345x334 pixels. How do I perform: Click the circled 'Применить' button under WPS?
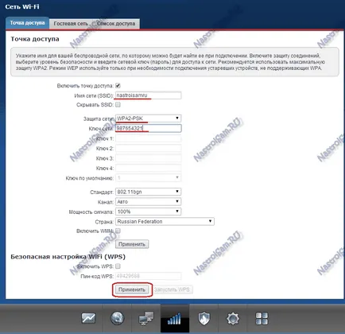click(x=132, y=289)
